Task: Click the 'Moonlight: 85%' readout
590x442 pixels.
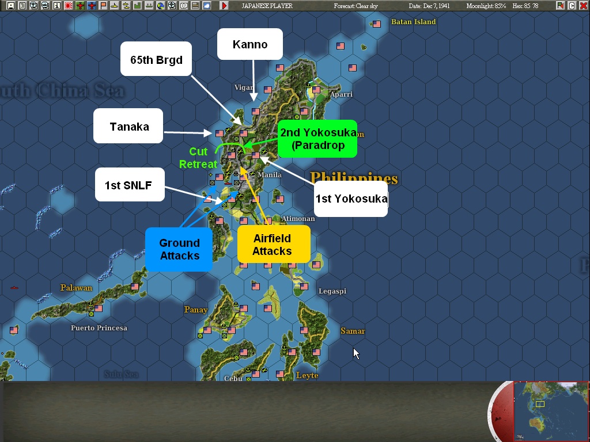Action: 486,6
